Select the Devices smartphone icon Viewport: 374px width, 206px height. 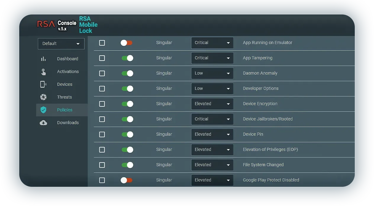click(43, 84)
